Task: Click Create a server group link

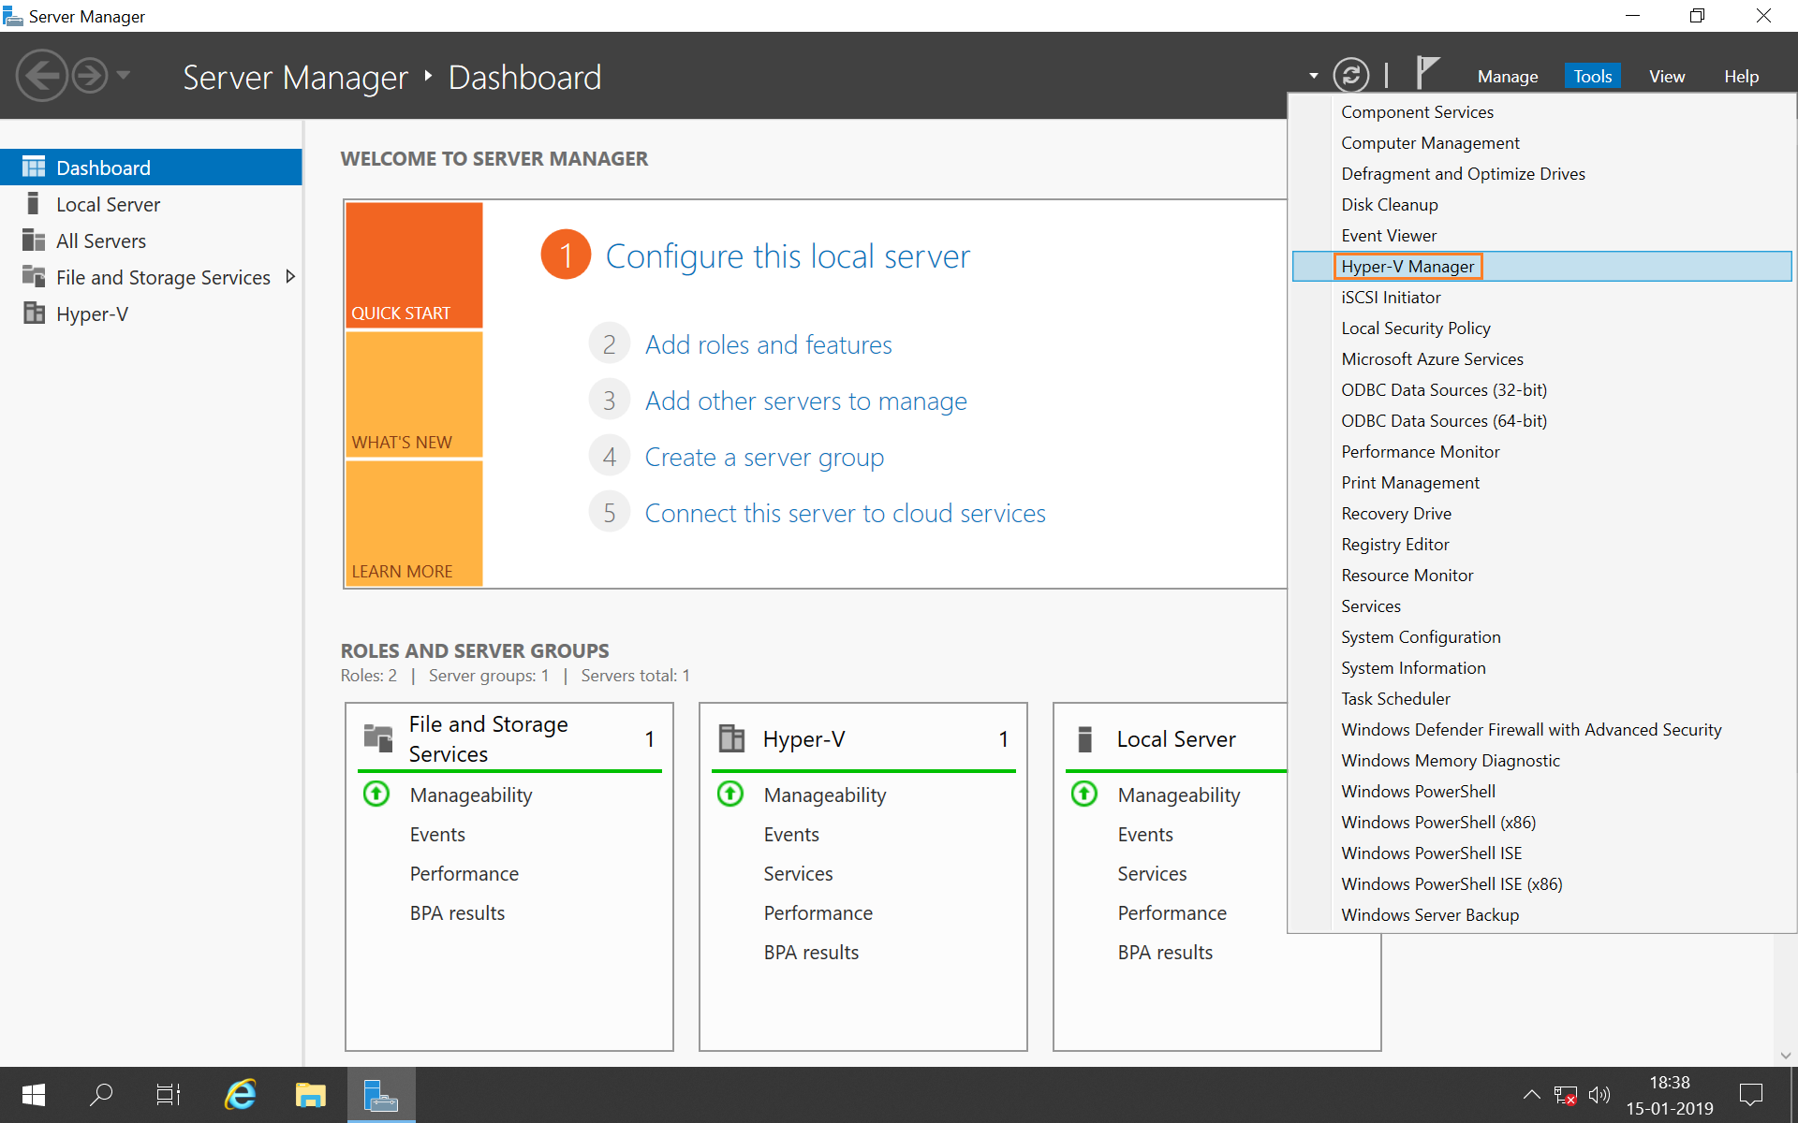Action: [764, 457]
